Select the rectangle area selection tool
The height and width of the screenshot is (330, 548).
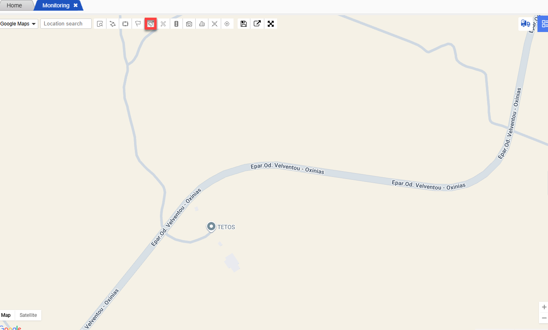tap(125, 24)
